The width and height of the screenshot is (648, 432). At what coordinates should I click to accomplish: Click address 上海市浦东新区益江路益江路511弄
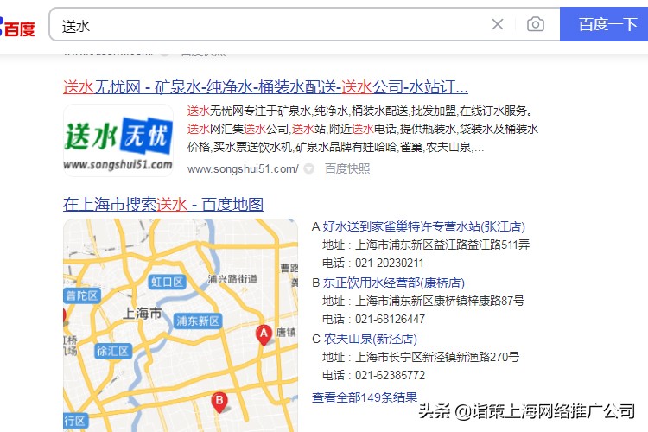pos(442,245)
